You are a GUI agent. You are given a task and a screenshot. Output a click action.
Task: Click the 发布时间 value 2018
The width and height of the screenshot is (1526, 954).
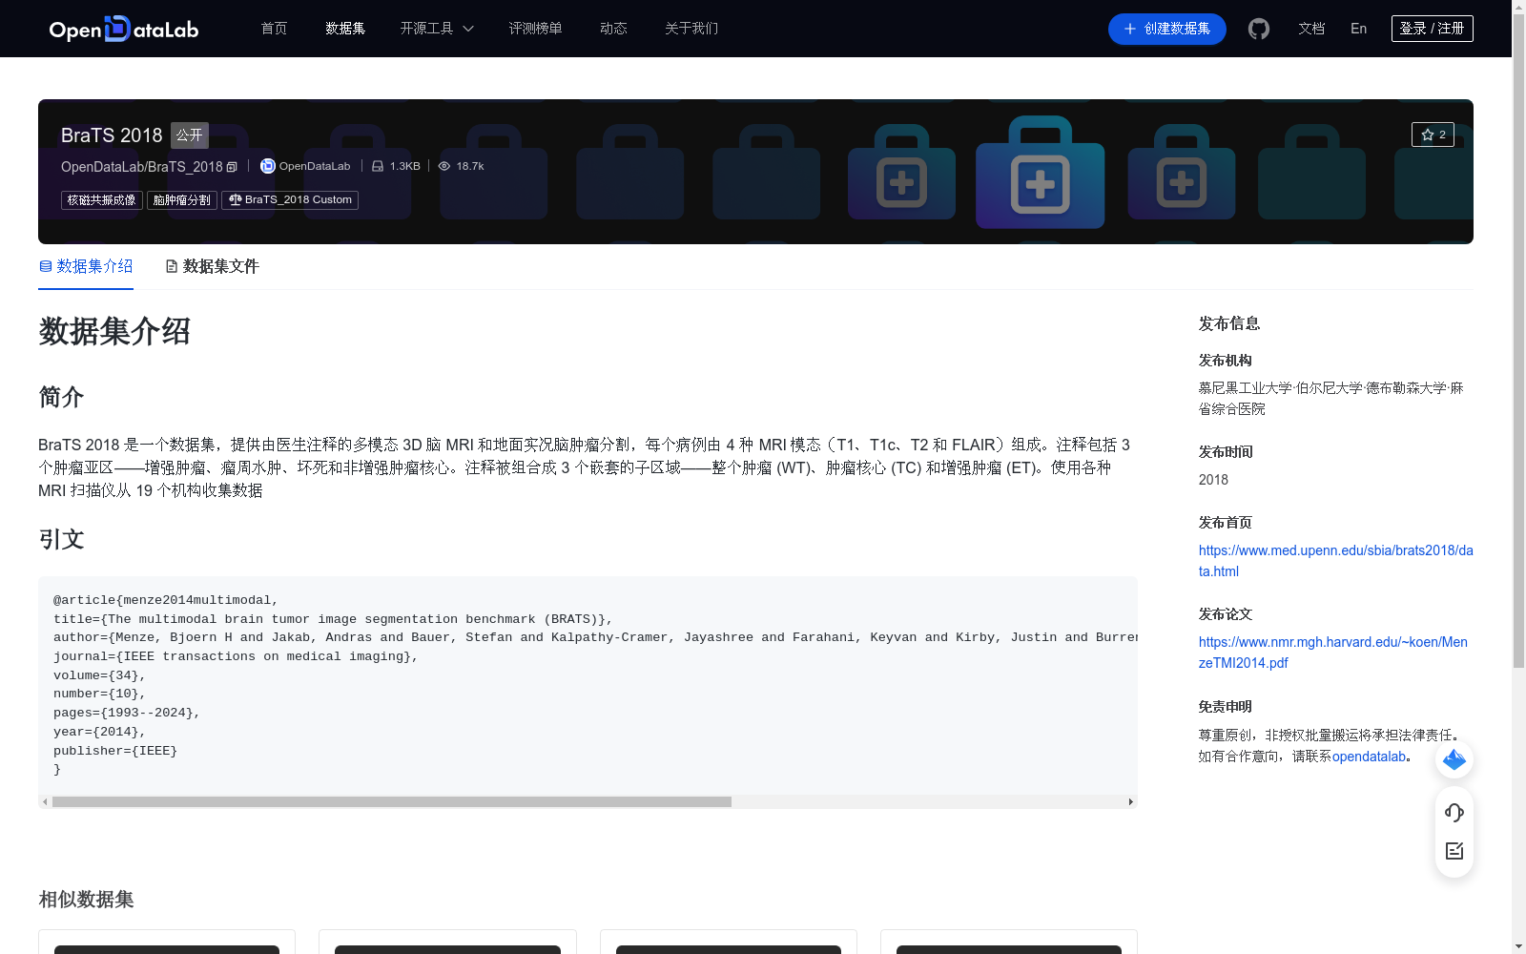point(1213,480)
